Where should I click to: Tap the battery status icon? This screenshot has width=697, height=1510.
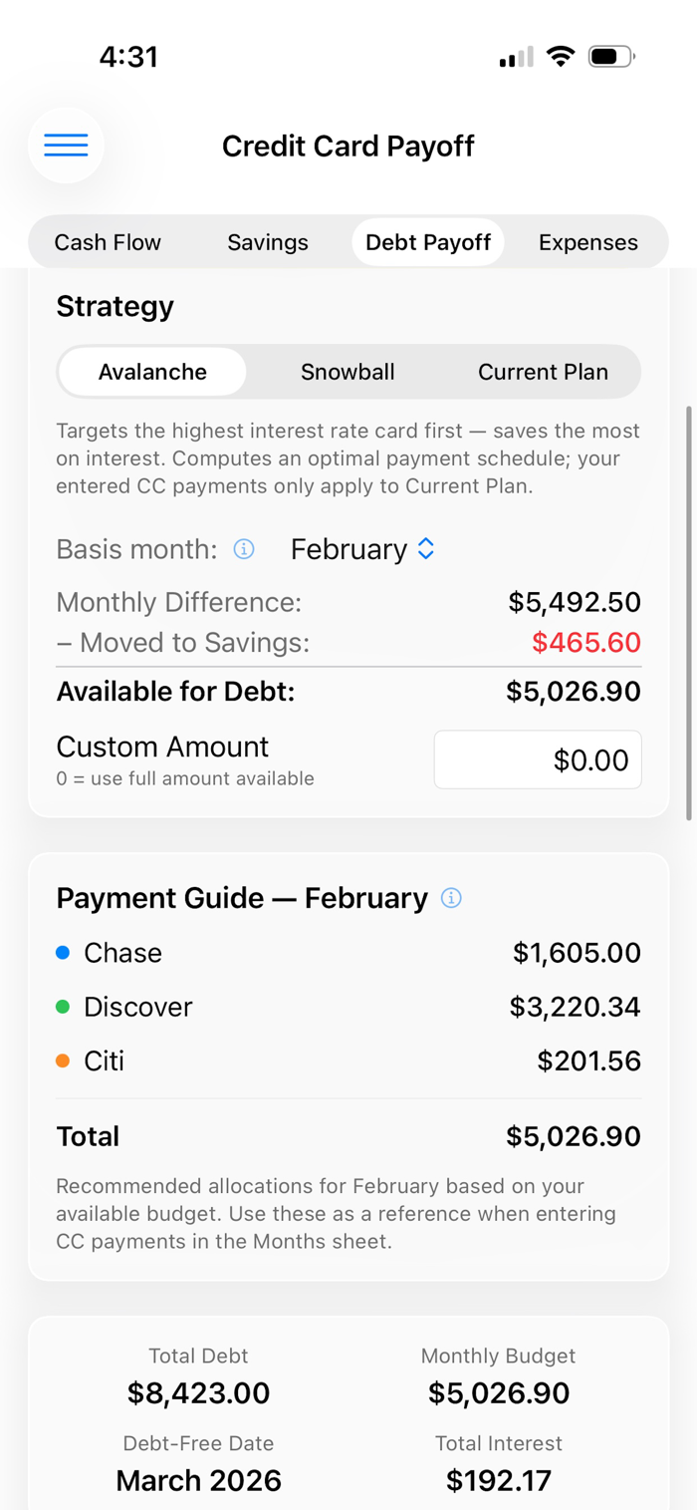(x=610, y=57)
